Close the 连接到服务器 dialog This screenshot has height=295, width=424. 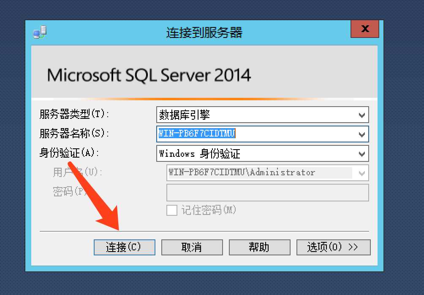point(365,29)
